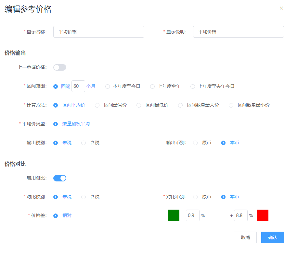Click the green color swatch
The image size is (298, 254).
click(174, 215)
